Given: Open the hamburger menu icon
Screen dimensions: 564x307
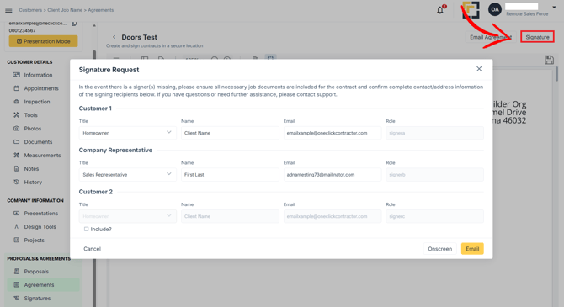Looking at the screenshot, I should point(8,10).
